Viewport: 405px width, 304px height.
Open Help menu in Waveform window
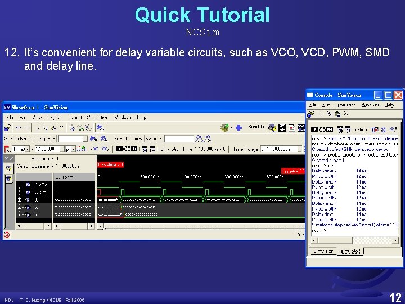point(141,117)
